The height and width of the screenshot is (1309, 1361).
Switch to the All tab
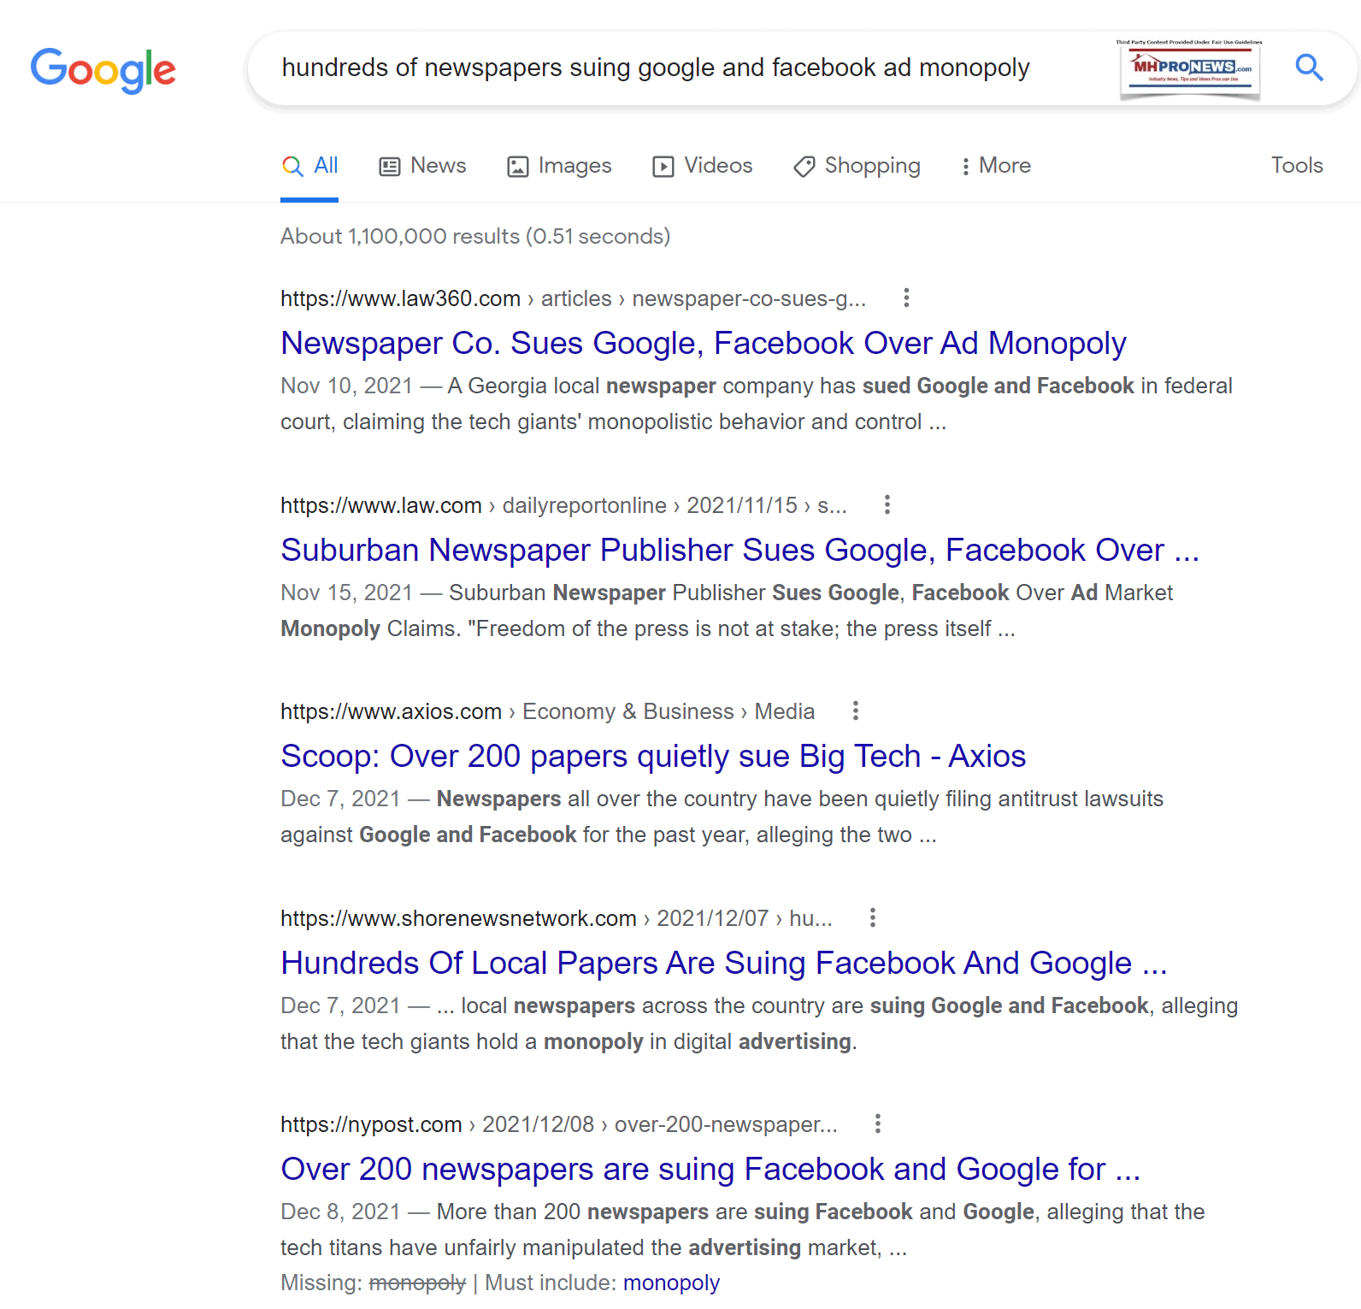(x=309, y=166)
